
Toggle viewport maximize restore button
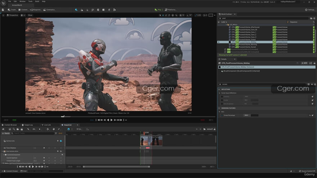(211, 15)
